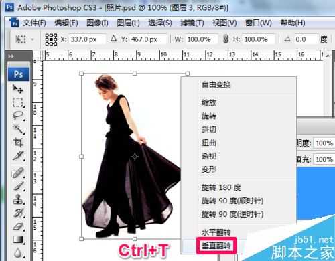Choose 垂直翻转 from the context menu

pos(216,246)
